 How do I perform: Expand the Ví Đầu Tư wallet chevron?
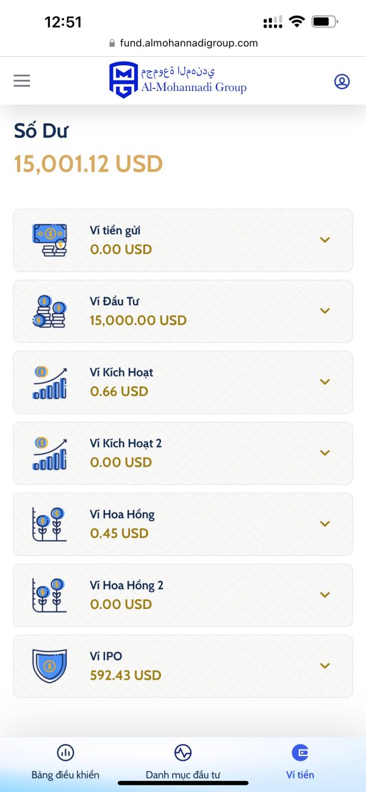(x=325, y=311)
